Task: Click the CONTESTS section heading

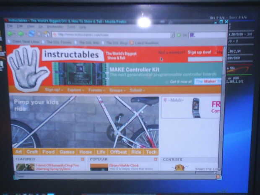Action: 172,159
